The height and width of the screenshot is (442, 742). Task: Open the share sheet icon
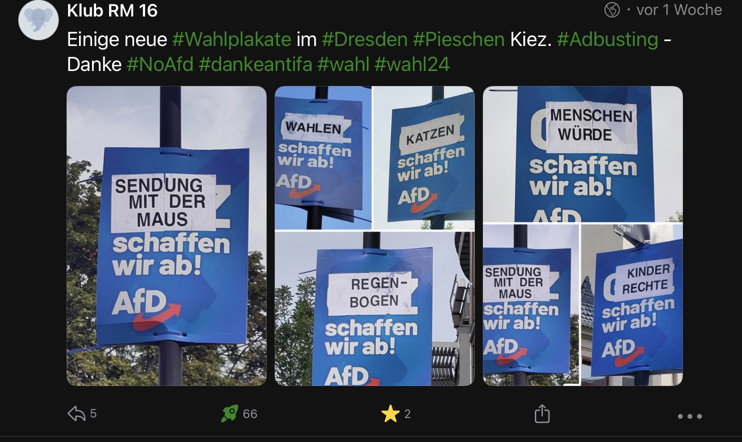[x=542, y=413]
